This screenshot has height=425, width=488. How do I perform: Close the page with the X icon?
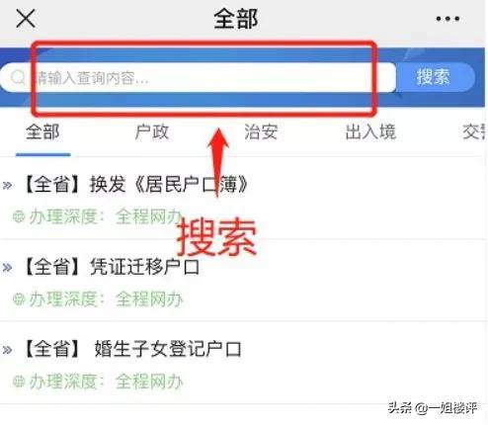click(x=26, y=19)
